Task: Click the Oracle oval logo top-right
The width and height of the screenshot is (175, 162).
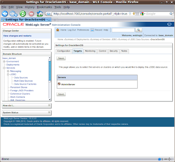Action: click(169, 24)
